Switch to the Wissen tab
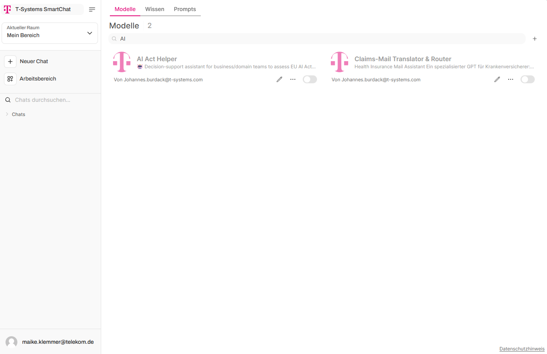The height and width of the screenshot is (354, 547). click(155, 9)
